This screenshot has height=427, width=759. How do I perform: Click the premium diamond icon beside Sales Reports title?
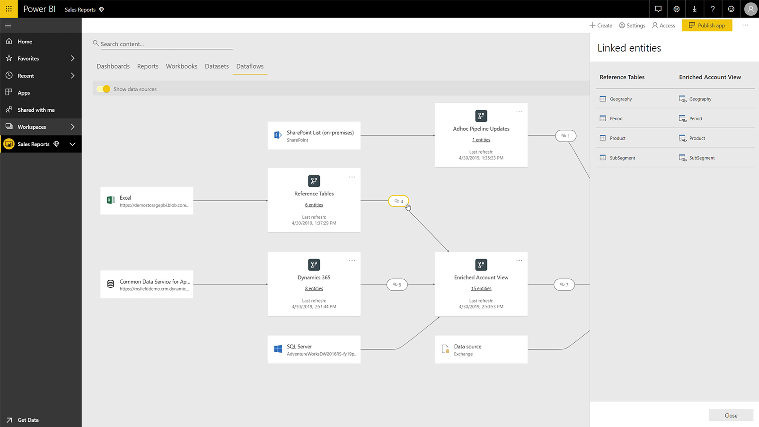click(101, 9)
